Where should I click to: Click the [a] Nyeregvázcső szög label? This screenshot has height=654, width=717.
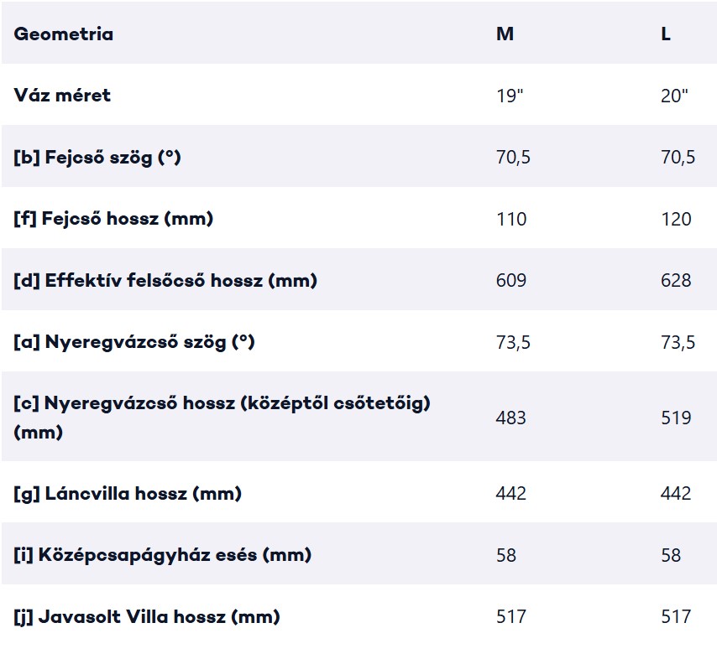[x=134, y=341]
